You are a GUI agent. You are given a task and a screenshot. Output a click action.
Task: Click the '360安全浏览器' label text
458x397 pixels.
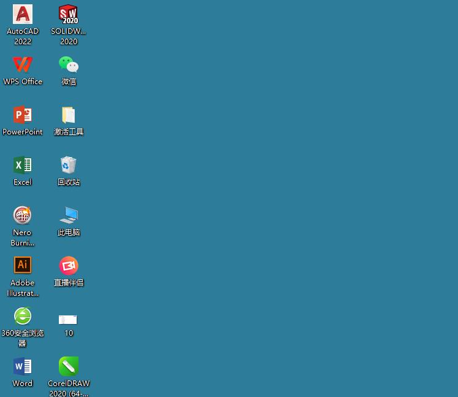tap(23, 338)
